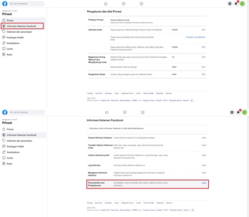The width and height of the screenshot is (249, 217).
Task: Click Lihat for Akses Informasi Halaman
Action: [204, 138]
